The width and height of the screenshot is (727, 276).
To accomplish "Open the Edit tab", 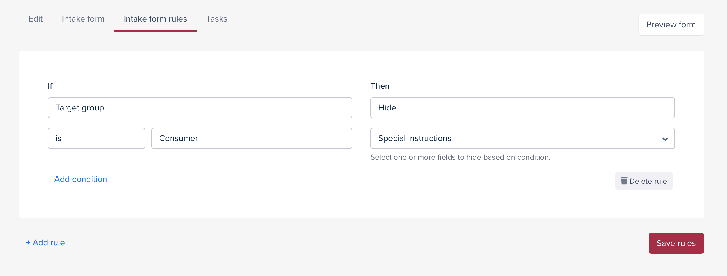I will click(36, 19).
